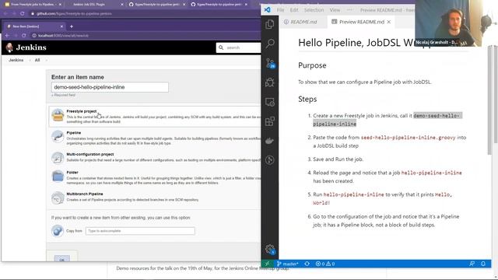Screen dimensions: 498x280
Task: Open a new tab in Jenkins browser window
Action: [x=72, y=26]
